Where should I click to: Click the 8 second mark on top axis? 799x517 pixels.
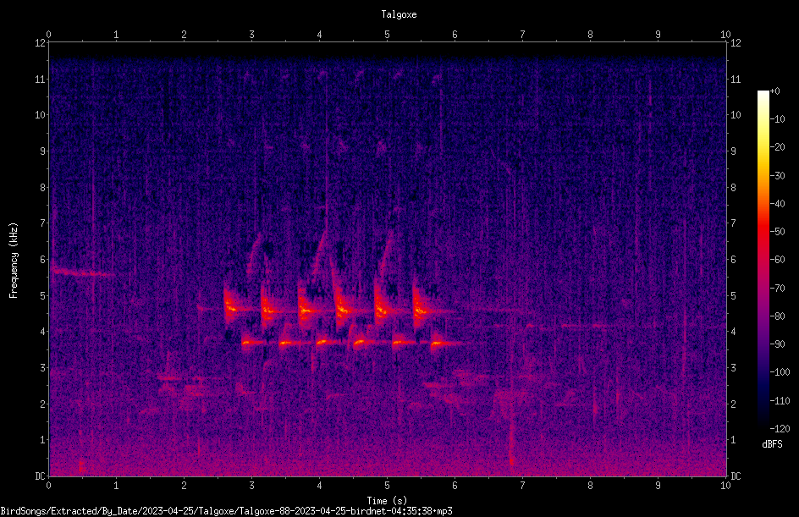(590, 35)
